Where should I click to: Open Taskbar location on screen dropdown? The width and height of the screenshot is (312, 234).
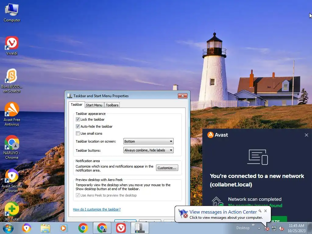coord(148,141)
